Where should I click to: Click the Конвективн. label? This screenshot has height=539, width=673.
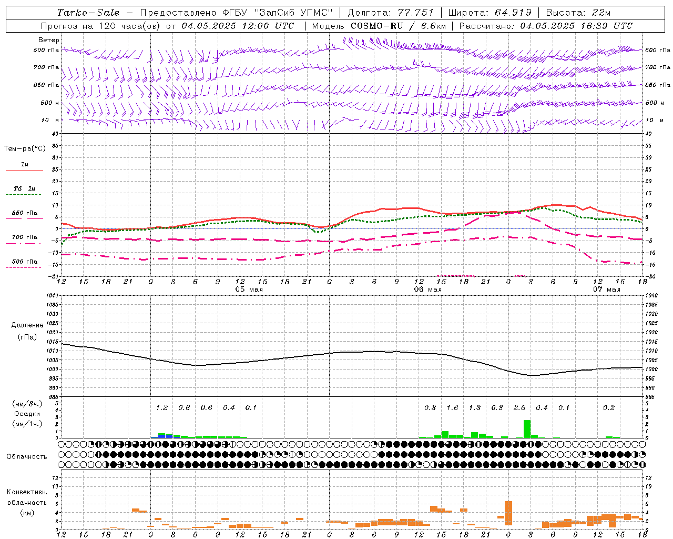point(27,492)
